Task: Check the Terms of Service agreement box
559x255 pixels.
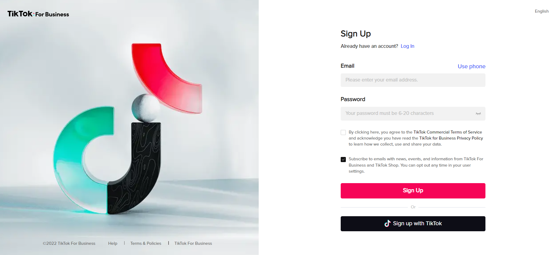Action: (343, 132)
